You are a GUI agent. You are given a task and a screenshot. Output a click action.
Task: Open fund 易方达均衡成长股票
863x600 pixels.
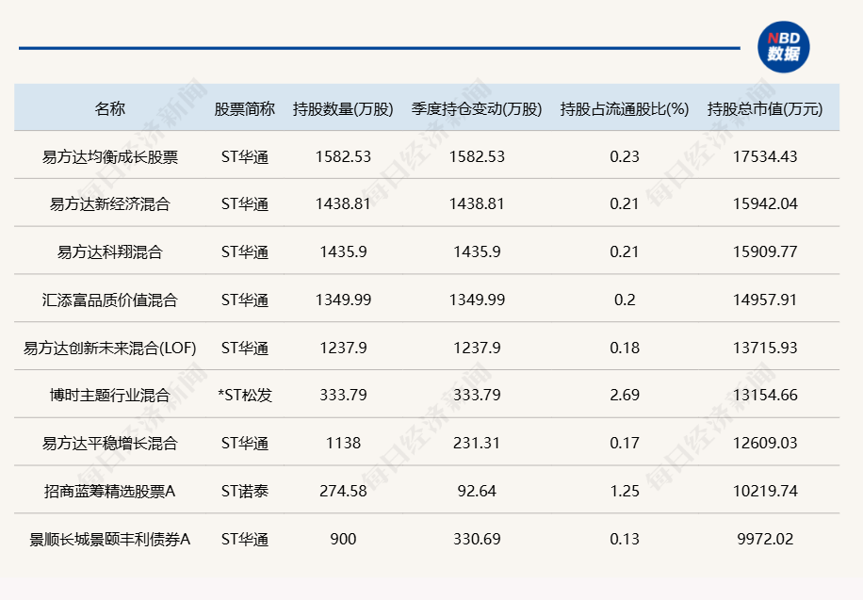tap(109, 156)
